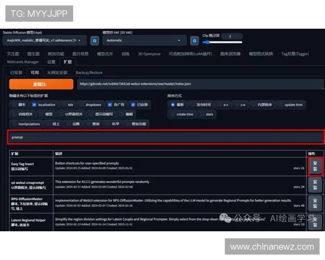Toggle the 已安装 filter checkbox
The image size is (325, 260).
pyautogui.click(x=133, y=105)
